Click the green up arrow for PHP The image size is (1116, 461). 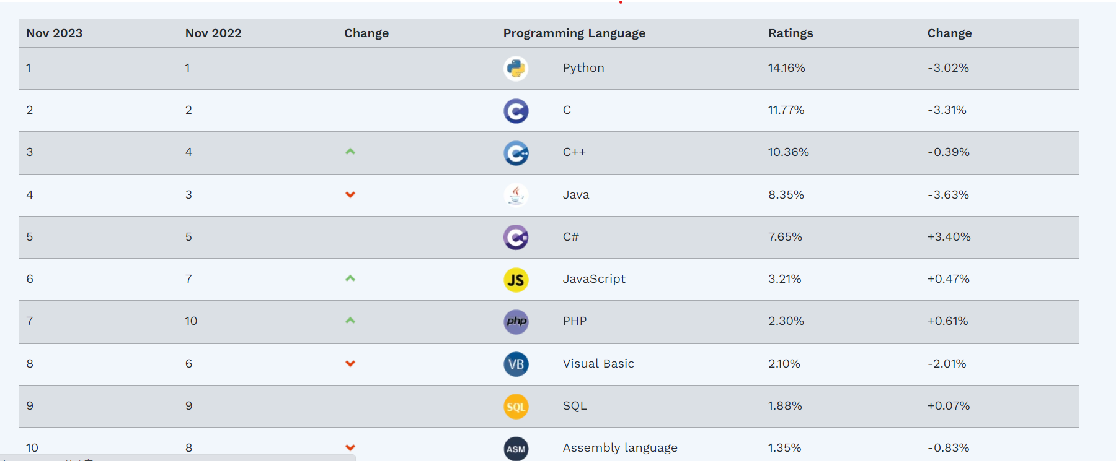350,321
